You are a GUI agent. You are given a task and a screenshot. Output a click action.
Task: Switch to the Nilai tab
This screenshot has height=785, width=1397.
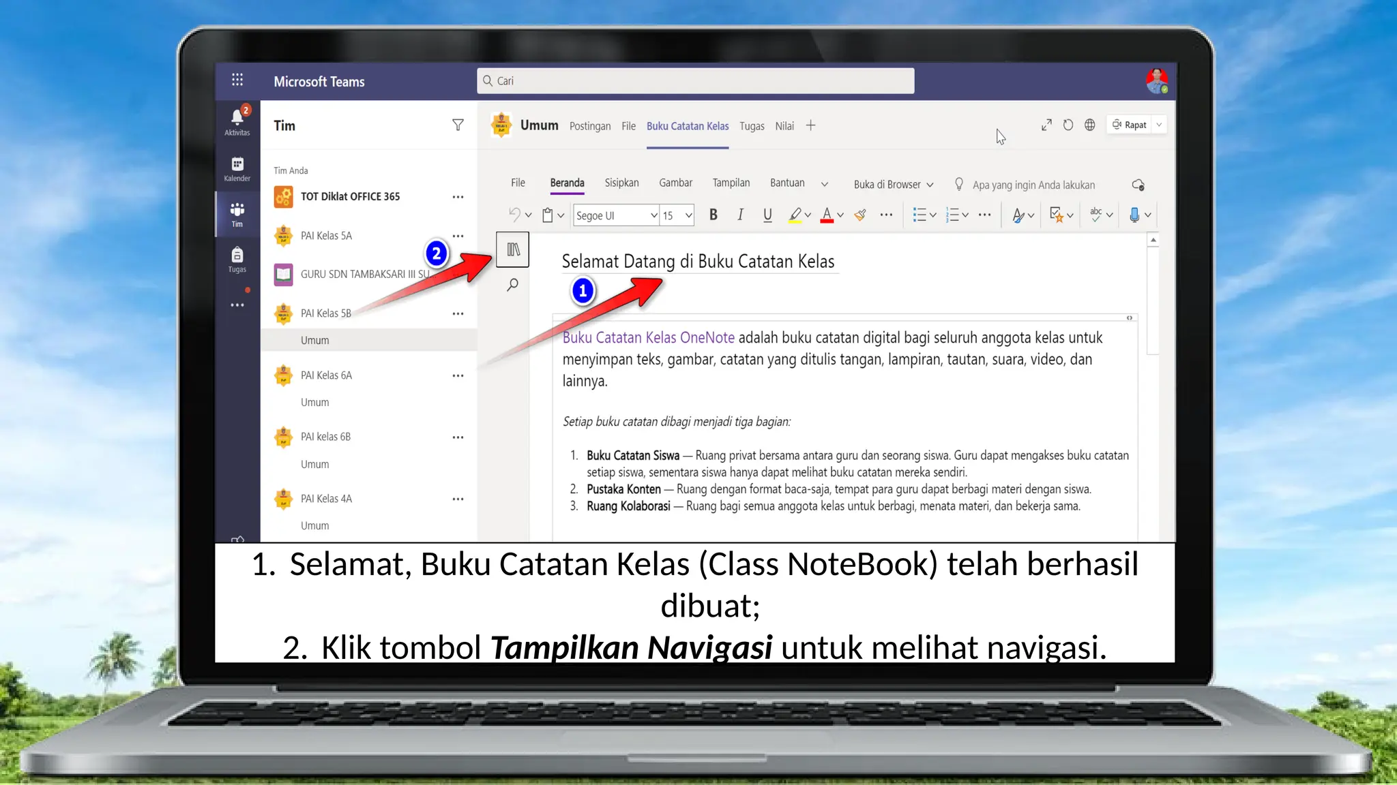[x=784, y=126]
